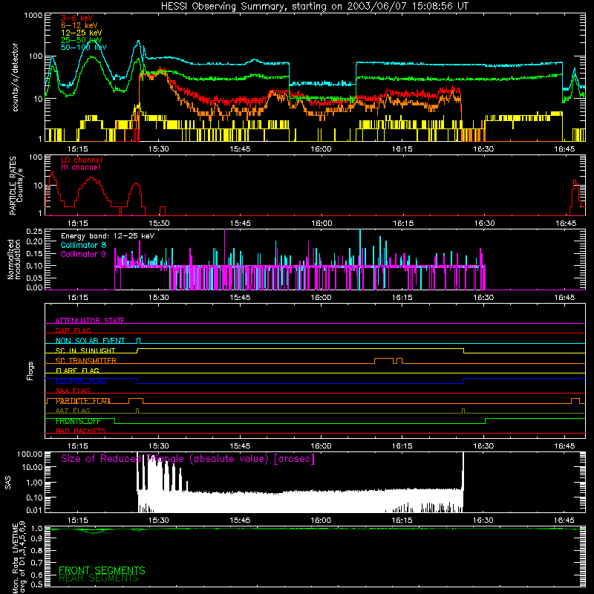The image size is (594, 594).
Task: Select the LO channel legend label
Action: point(82,160)
